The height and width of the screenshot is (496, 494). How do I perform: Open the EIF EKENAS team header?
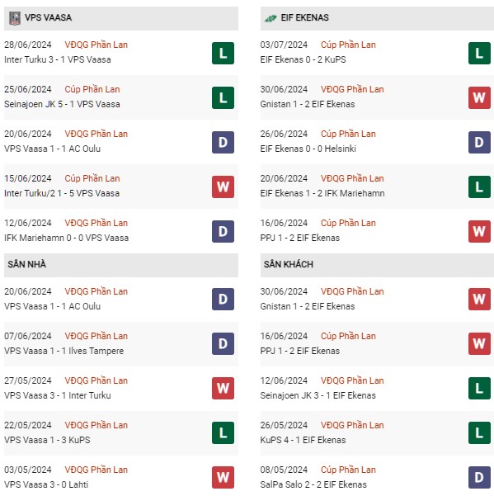377,18
